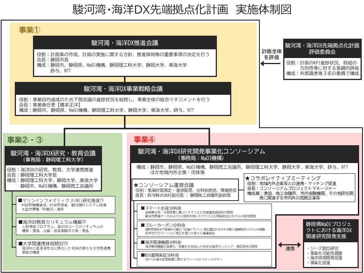Click the 計画全体を評価 arrow label

271,54
